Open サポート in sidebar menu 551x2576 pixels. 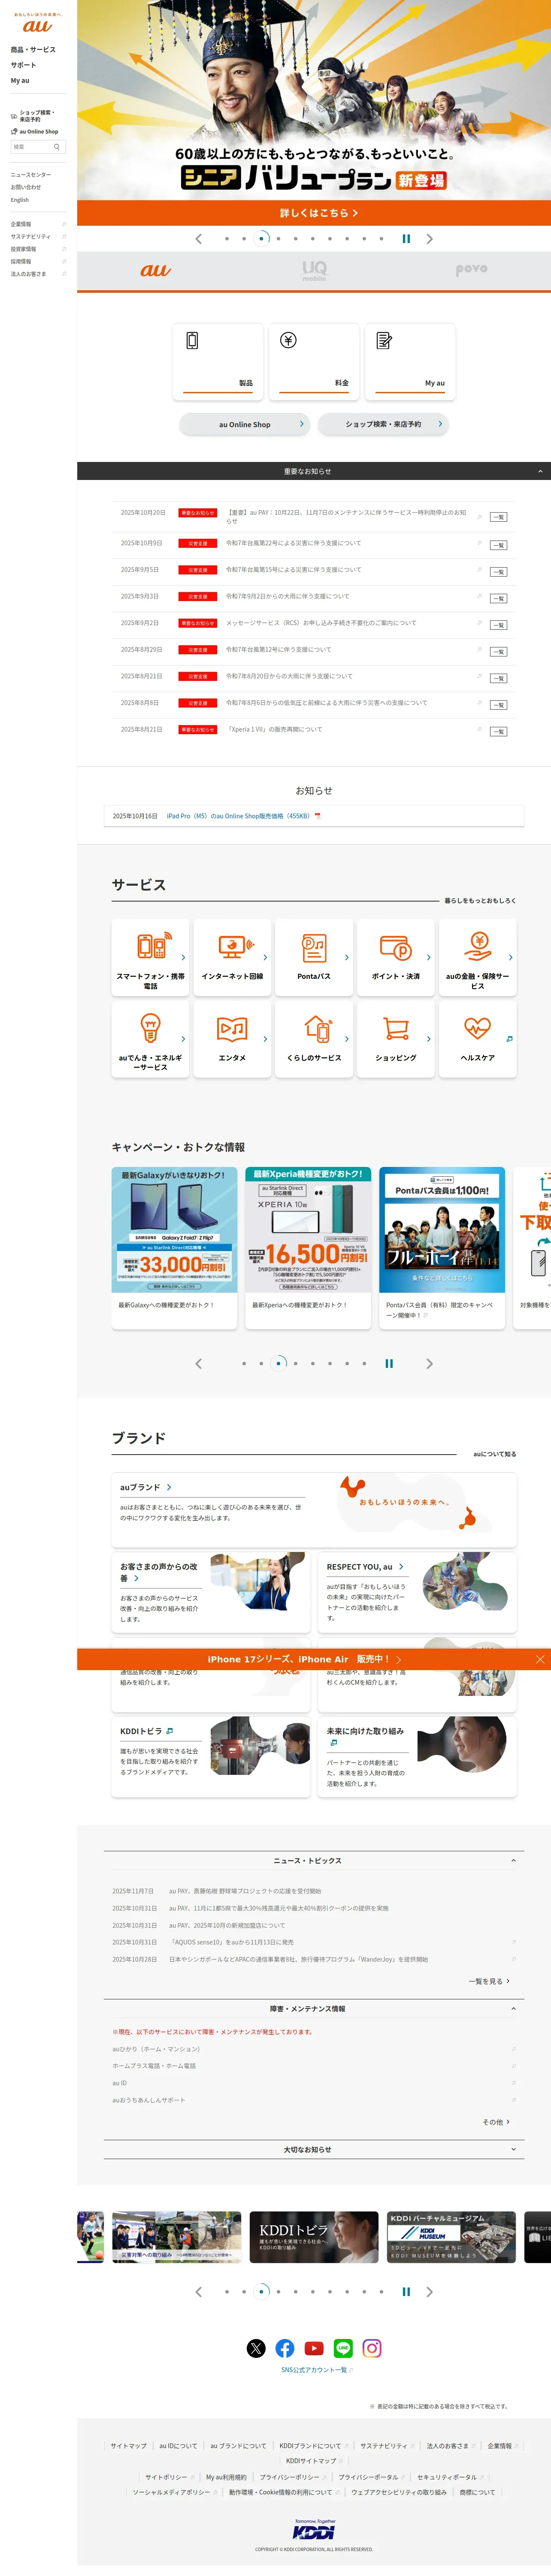[23, 65]
